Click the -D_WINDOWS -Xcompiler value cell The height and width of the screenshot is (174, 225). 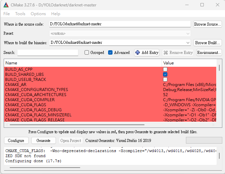point(189,105)
